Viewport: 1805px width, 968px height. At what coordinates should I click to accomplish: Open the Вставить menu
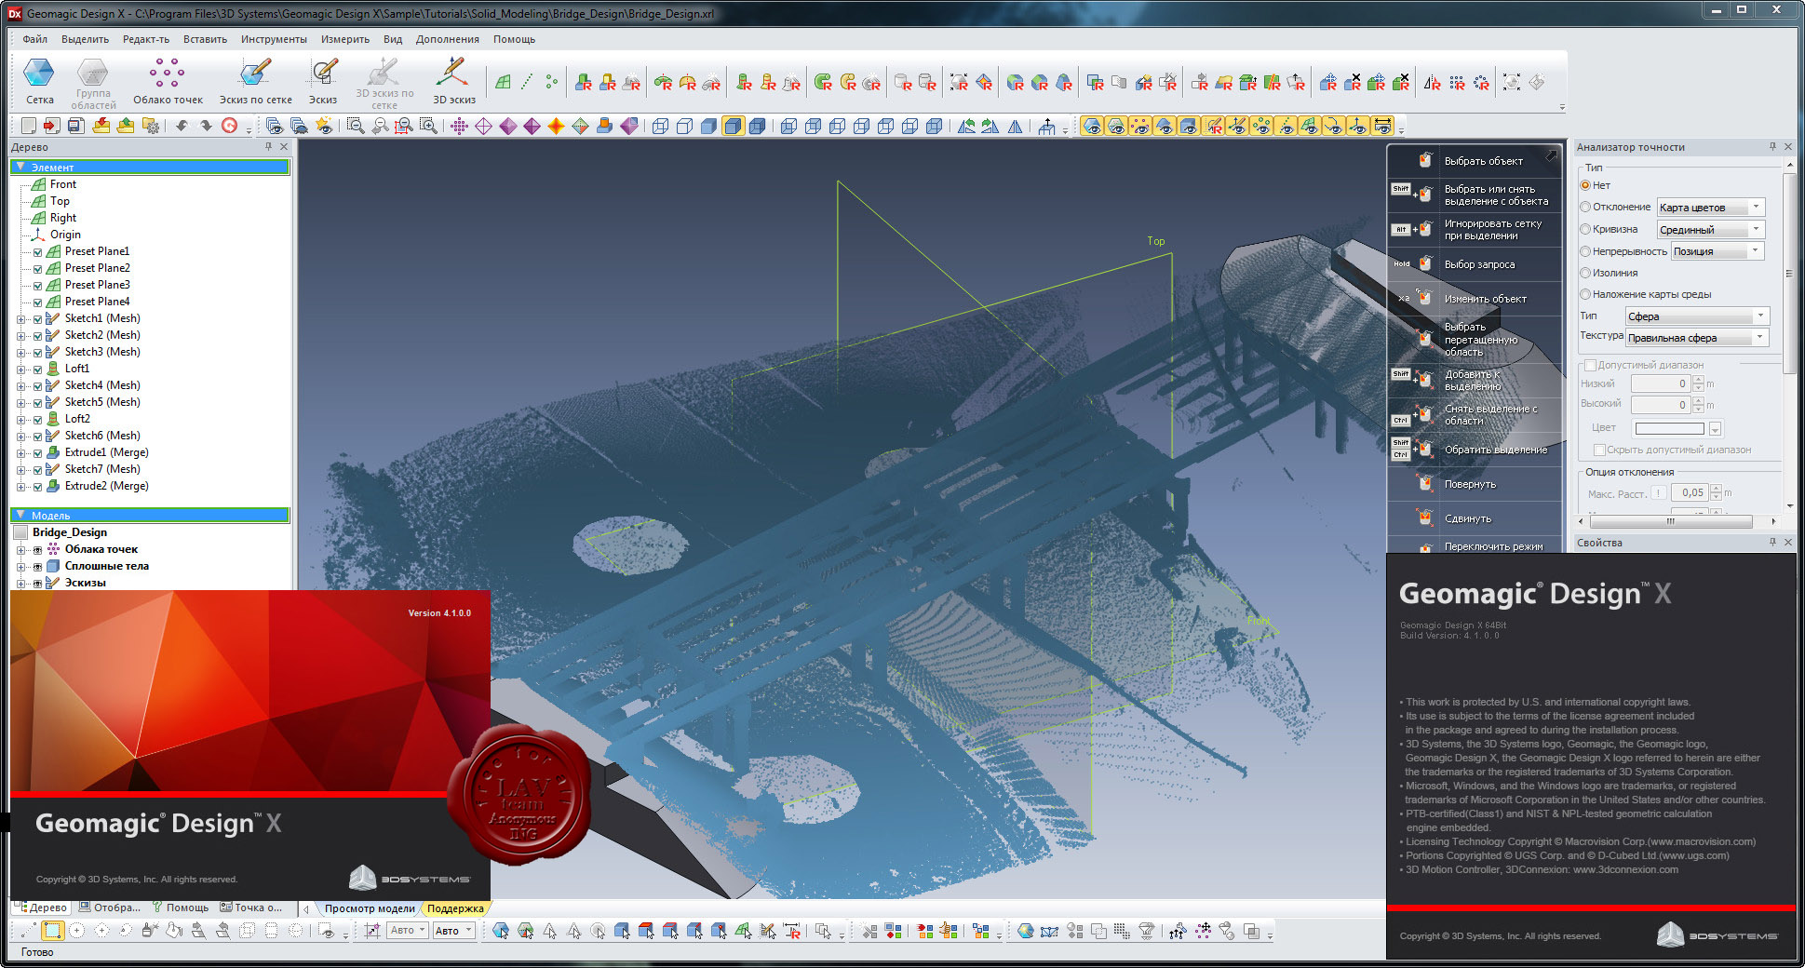coord(205,39)
